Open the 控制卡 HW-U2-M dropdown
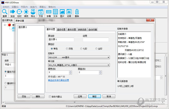This screenshot has height=109, width=169. point(79,57)
